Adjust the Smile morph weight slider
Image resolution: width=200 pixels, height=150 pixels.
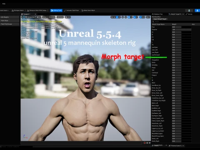click(182, 62)
